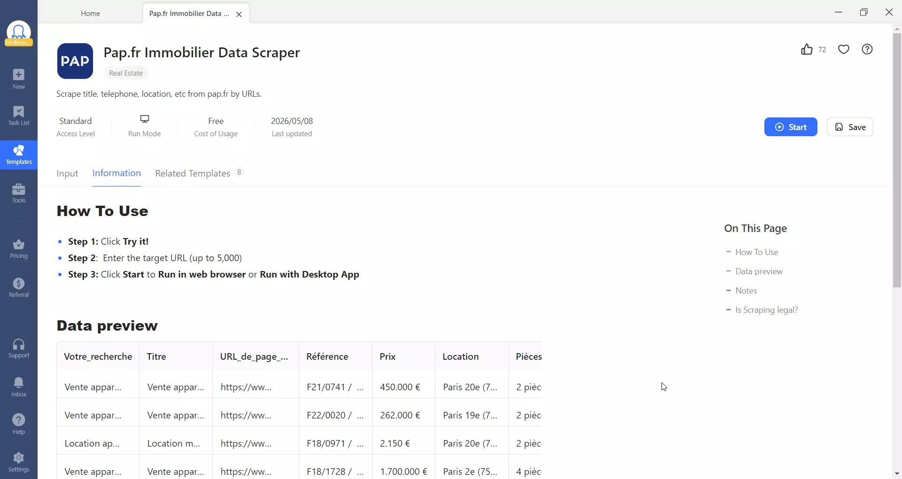This screenshot has height=479, width=902.
Task: Click the Professional account avatar
Action: [19, 33]
